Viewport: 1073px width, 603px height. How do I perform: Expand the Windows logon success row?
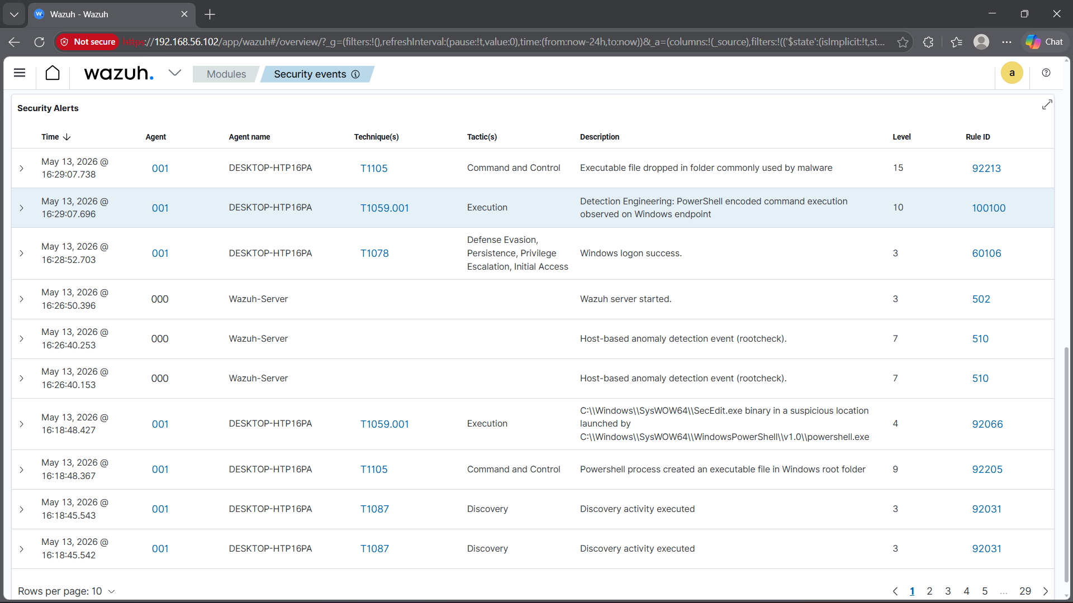21,253
